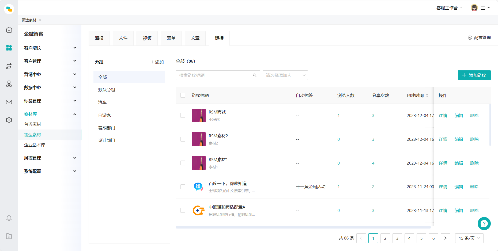Switch to 文件 tab
The width and height of the screenshot is (498, 251).
tap(123, 38)
